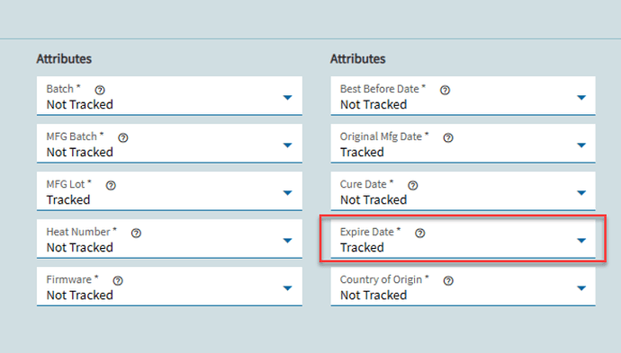621x353 pixels.
Task: Click the 'MFG Lot *' field label
Action: pyautogui.click(x=69, y=184)
